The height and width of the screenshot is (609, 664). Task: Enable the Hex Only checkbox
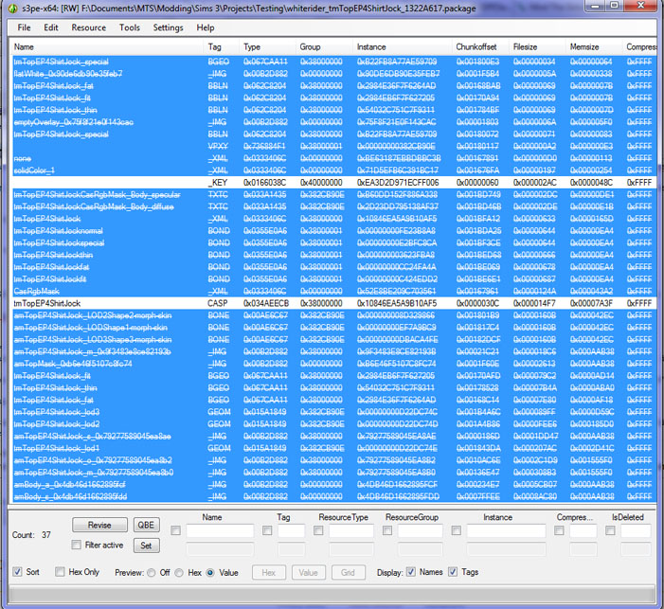point(62,572)
